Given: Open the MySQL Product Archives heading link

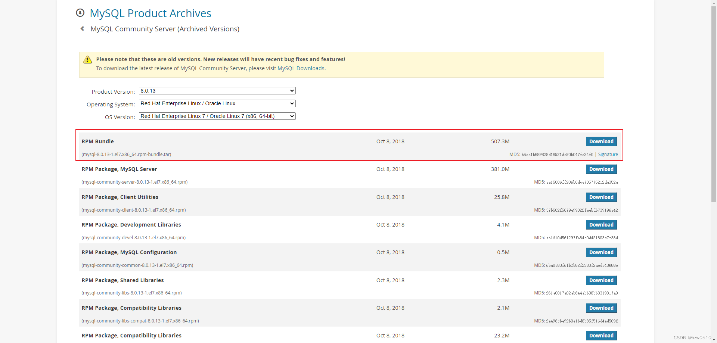Looking at the screenshot, I should pos(150,13).
